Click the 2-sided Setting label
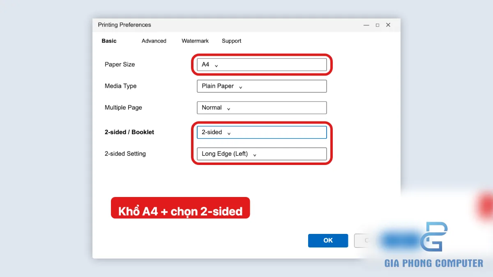Image resolution: width=493 pixels, height=277 pixels. click(x=125, y=154)
